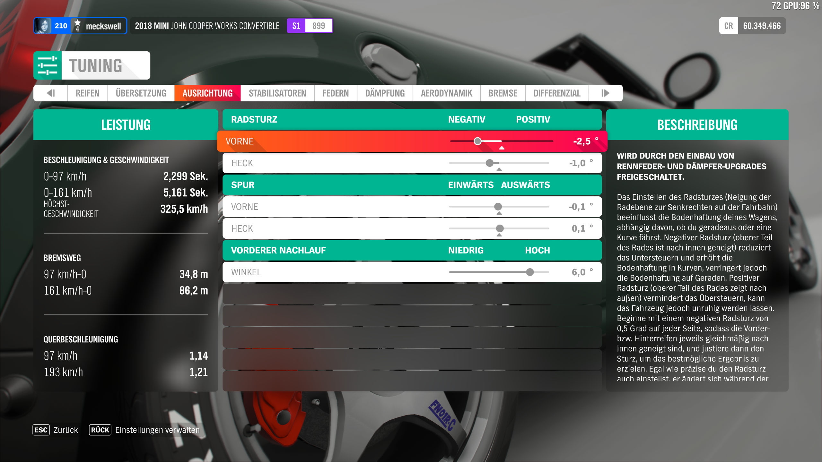Open the Stabilisatoren tab
This screenshot has width=822, height=462.
click(277, 93)
